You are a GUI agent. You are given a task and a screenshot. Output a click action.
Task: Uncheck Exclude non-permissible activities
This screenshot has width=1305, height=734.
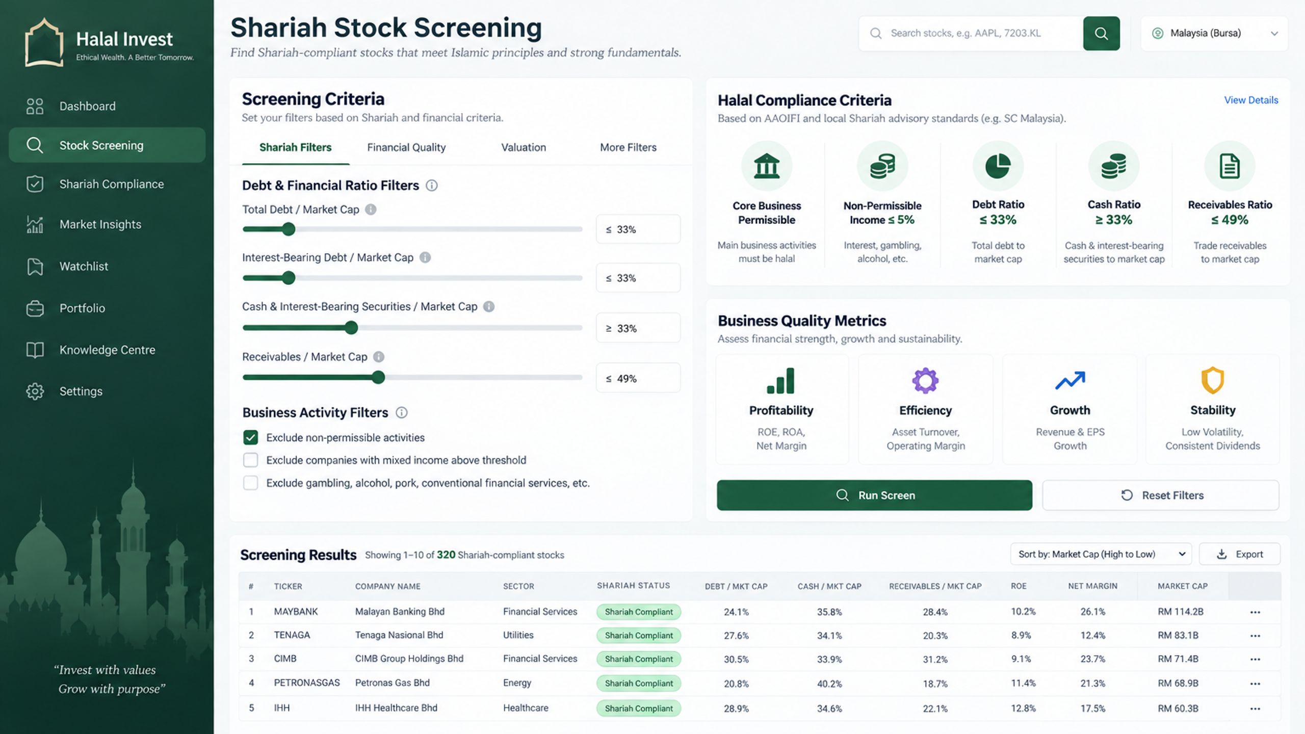pos(250,437)
